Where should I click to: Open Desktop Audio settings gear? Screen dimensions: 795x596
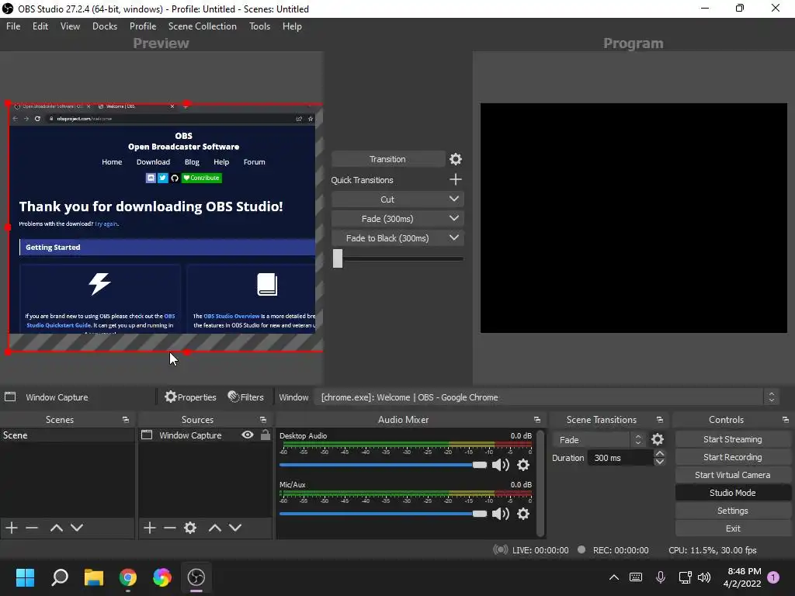[523, 465]
